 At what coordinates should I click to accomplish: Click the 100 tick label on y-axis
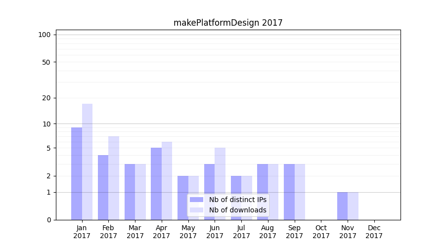(x=44, y=35)
